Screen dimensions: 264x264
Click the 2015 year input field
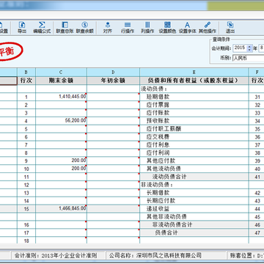click(240, 48)
